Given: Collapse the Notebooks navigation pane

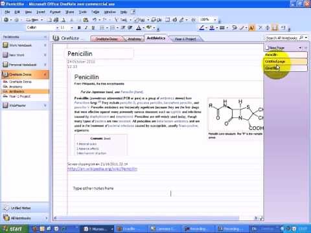Looking at the screenshot, I should pos(45,37).
